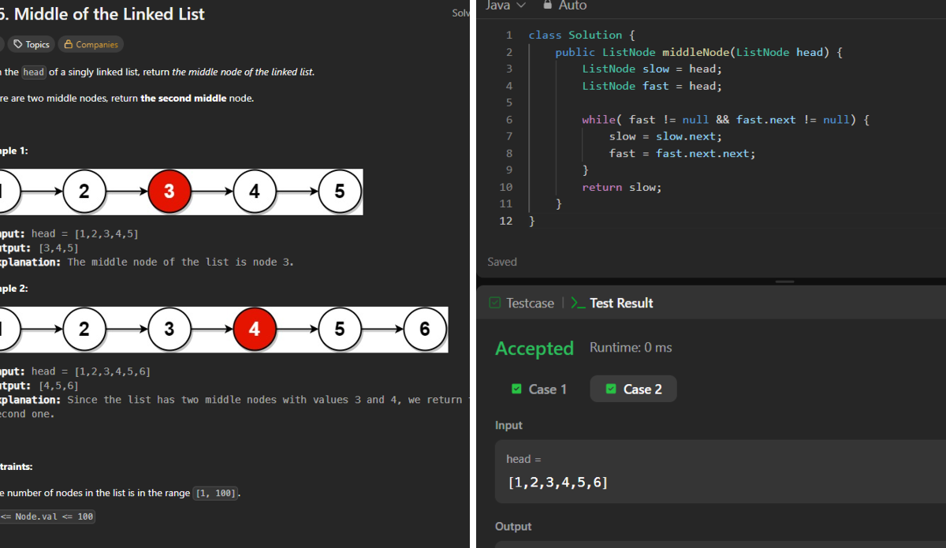Click the green check icon on Case 1

coord(516,389)
